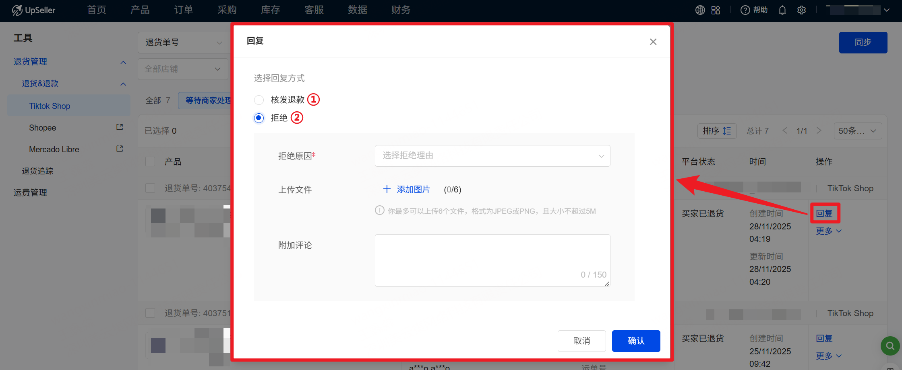Open the settings gear icon
Viewport: 902px width, 370px height.
click(801, 10)
